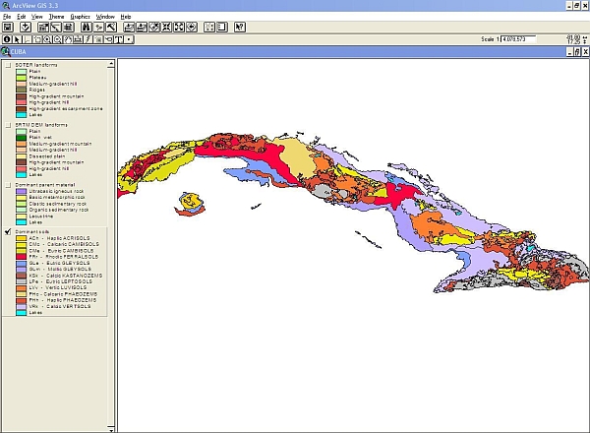Open the Graphics menu

click(80, 17)
